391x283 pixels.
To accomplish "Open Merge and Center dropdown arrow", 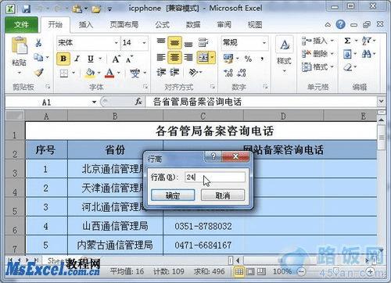I will pyautogui.click(x=213, y=57).
